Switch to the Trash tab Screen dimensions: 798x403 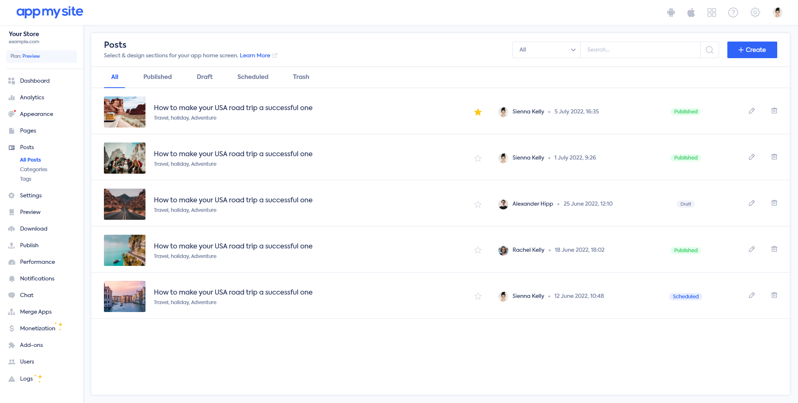click(301, 77)
